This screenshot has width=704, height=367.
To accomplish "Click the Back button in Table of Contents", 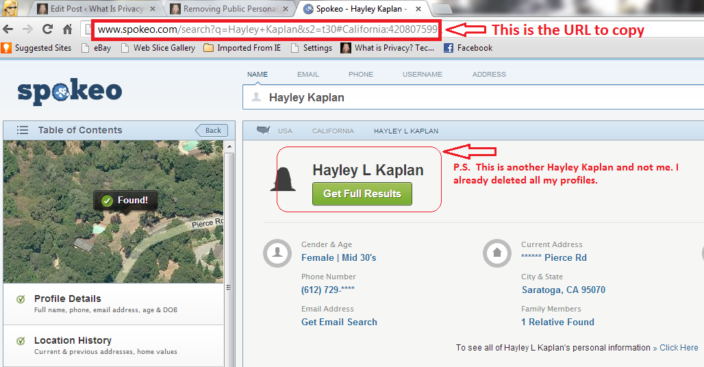I will pos(212,131).
